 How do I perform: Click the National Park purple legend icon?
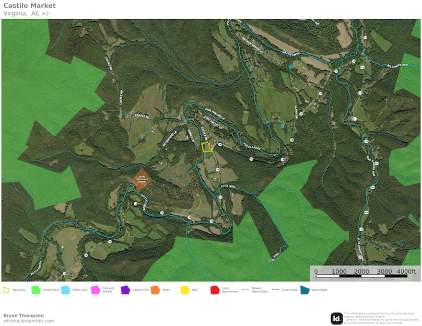pyautogui.click(x=125, y=288)
